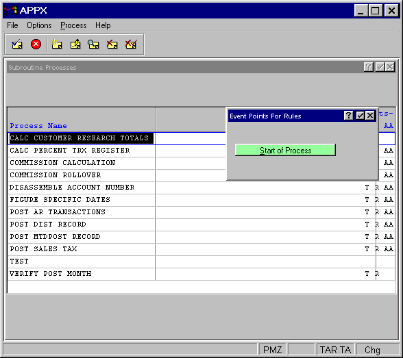
Task: Open the Help menu
Action: point(103,25)
